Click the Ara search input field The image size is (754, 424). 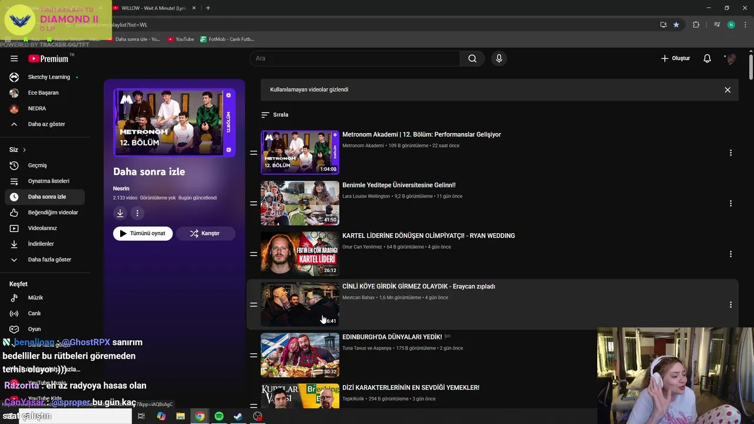(355, 58)
